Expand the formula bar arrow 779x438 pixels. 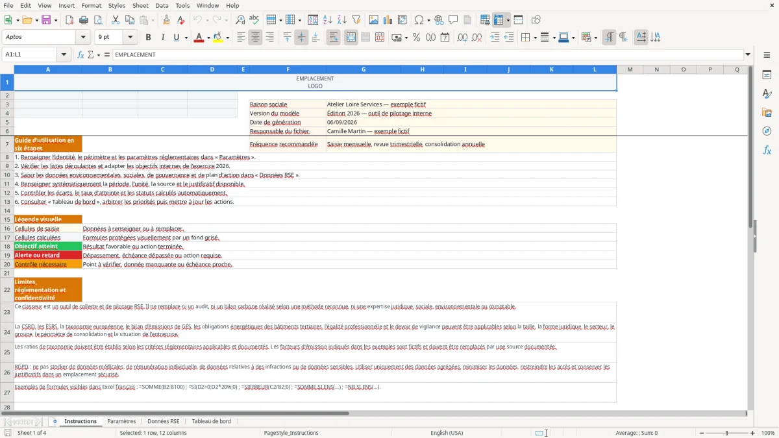pyautogui.click(x=748, y=55)
